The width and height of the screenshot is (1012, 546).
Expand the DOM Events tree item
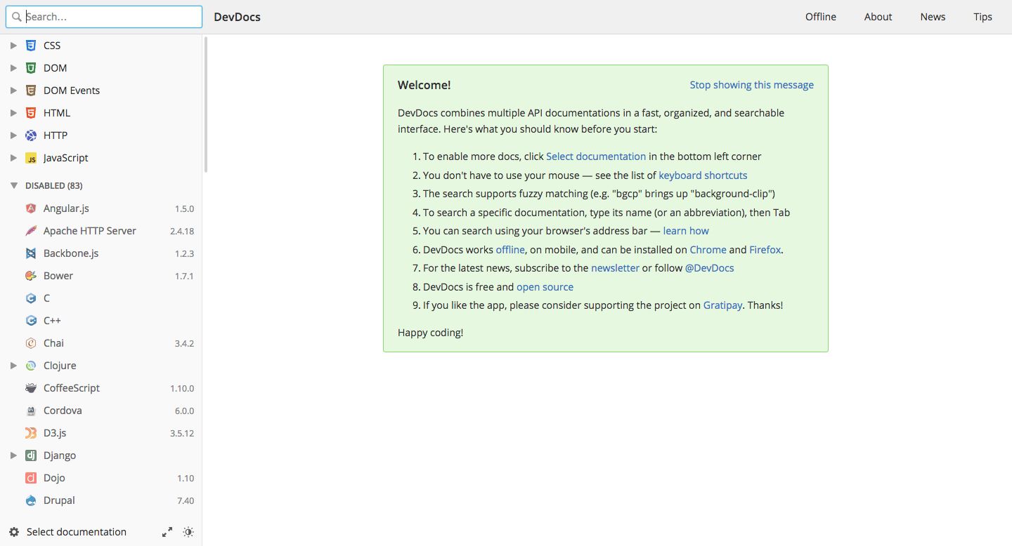pos(13,90)
